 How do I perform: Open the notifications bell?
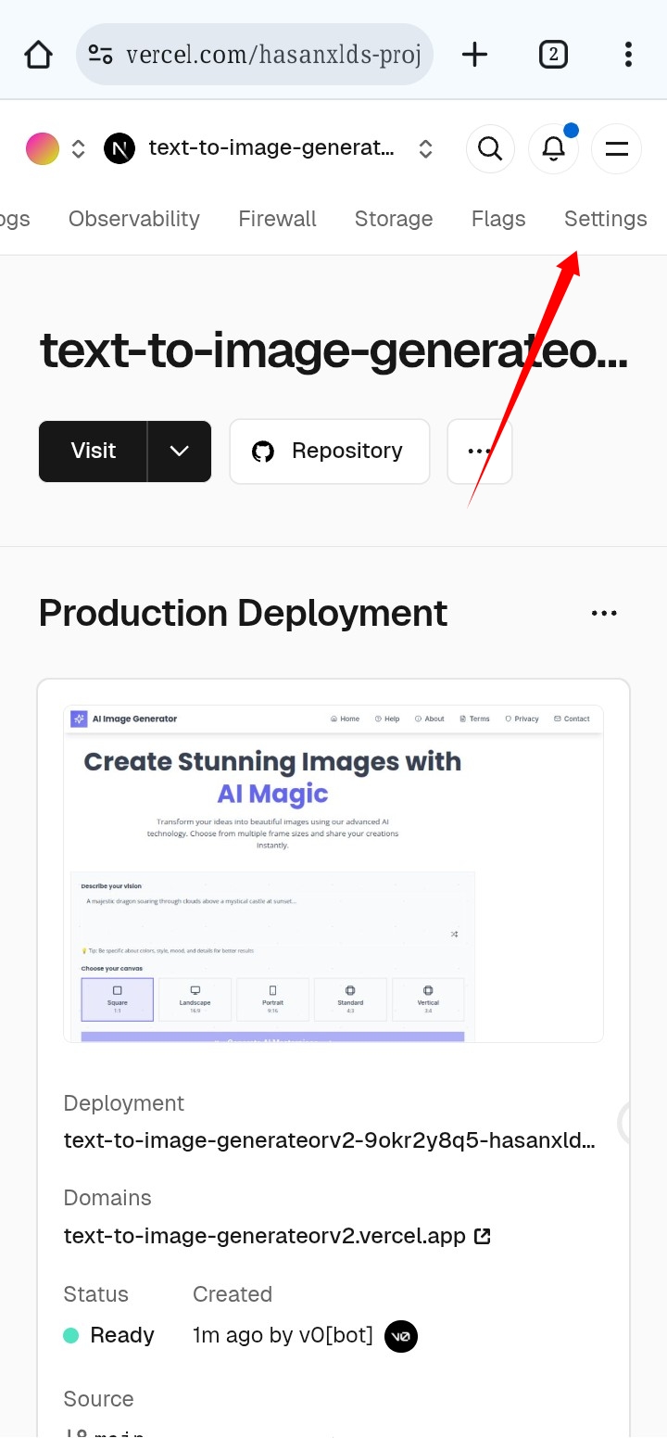tap(553, 148)
